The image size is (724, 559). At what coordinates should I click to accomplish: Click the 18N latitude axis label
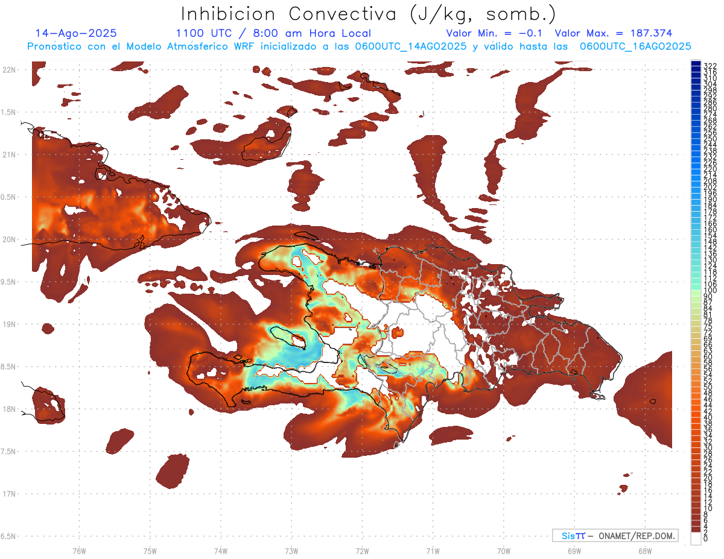click(x=9, y=409)
